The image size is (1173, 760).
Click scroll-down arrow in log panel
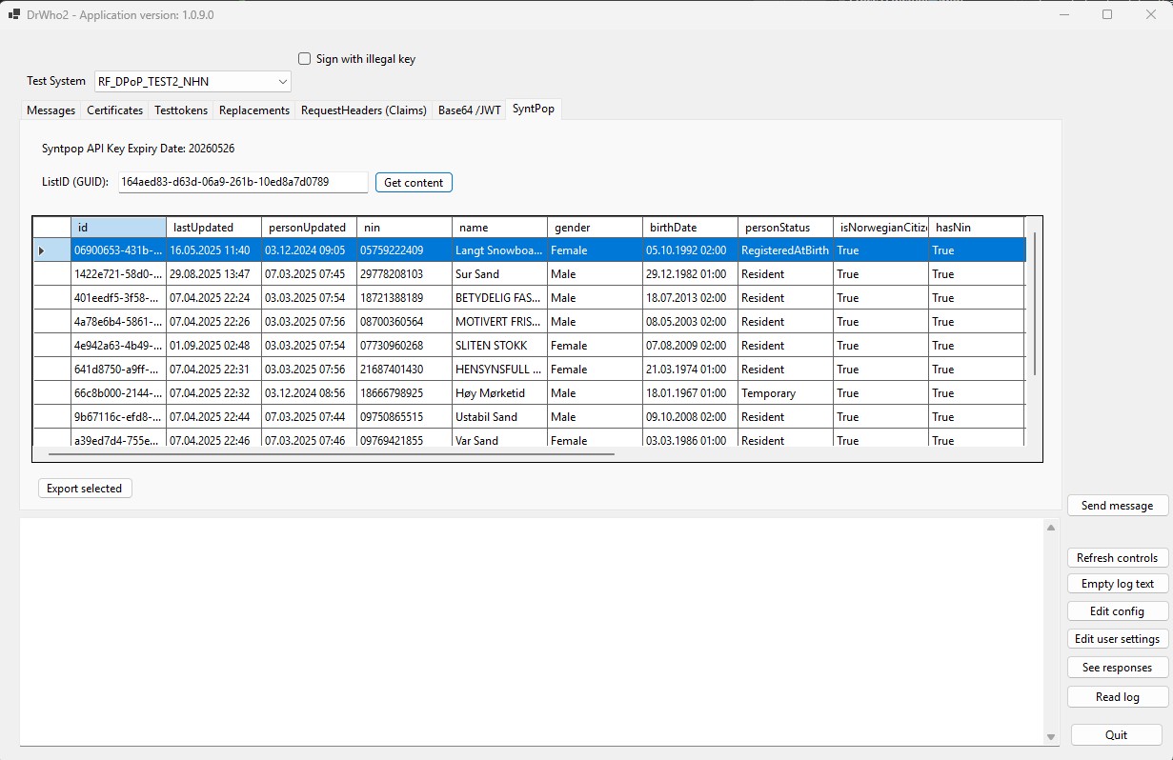(1051, 737)
